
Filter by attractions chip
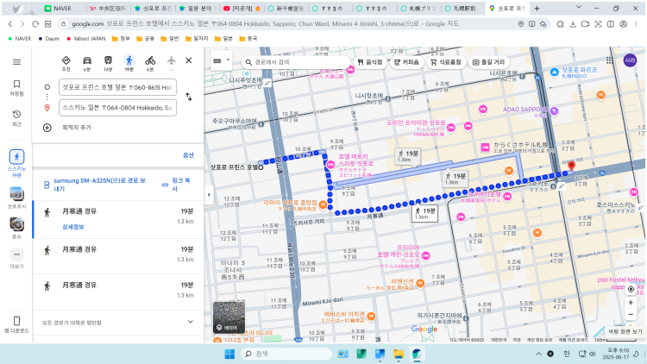[488, 62]
